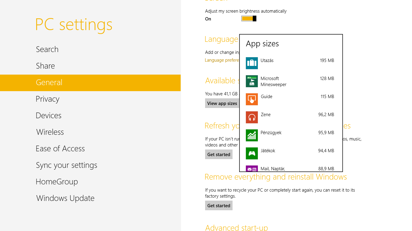Switch to Wireless settings
Image resolution: width=412 pixels, height=231 pixels.
tap(50, 132)
